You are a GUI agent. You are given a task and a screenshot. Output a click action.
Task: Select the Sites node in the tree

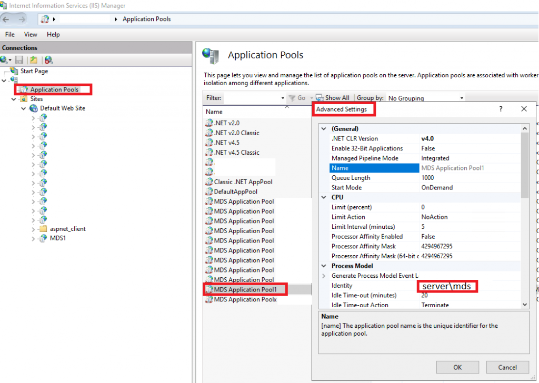36,99
